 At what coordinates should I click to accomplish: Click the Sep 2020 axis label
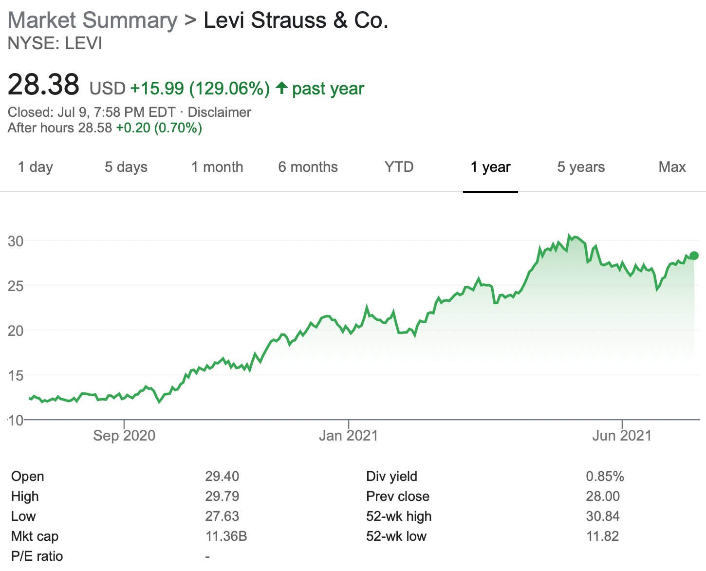124,435
